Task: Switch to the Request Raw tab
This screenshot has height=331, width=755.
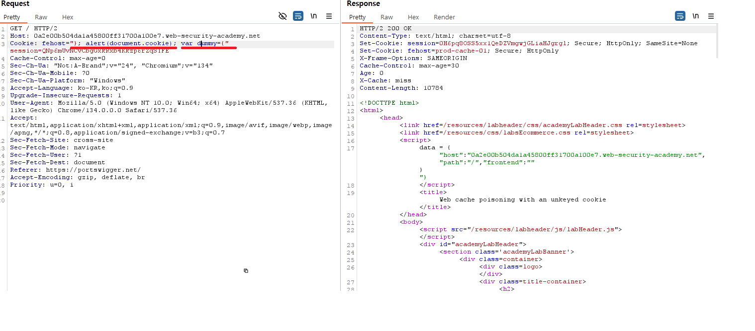Action: pos(41,17)
